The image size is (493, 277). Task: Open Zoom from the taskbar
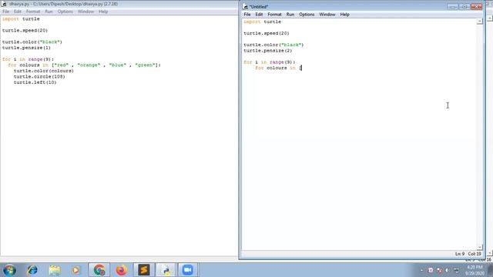pyautogui.click(x=188, y=270)
